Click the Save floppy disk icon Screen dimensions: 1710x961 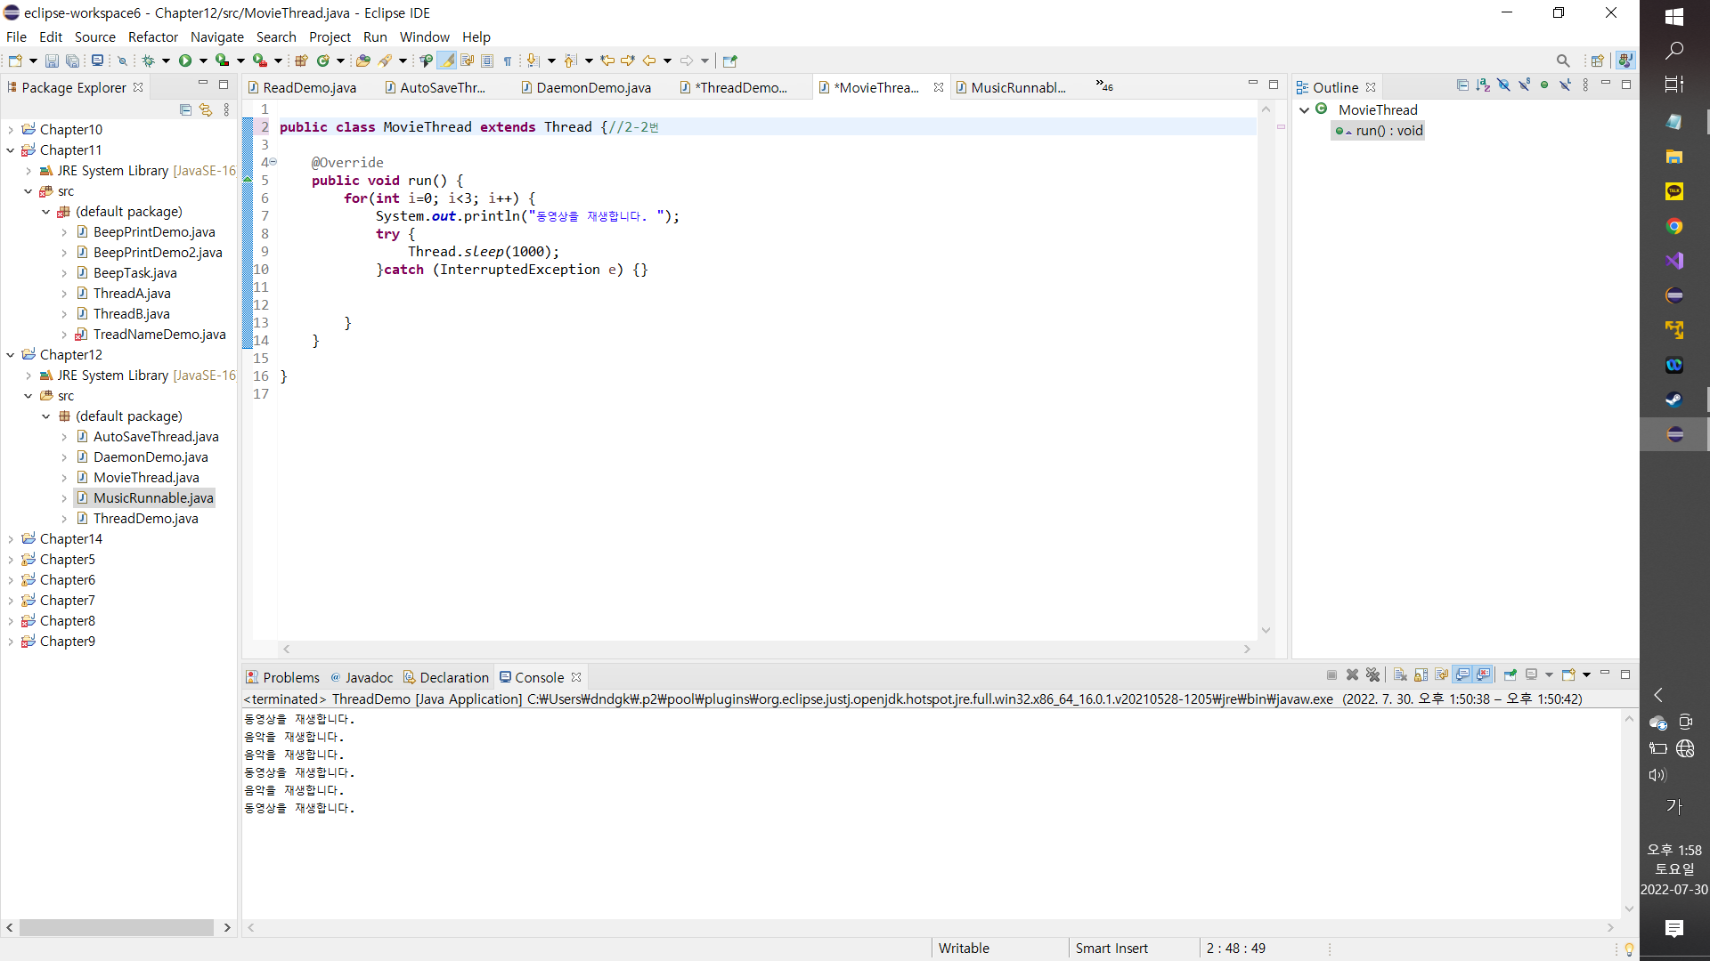coord(52,61)
